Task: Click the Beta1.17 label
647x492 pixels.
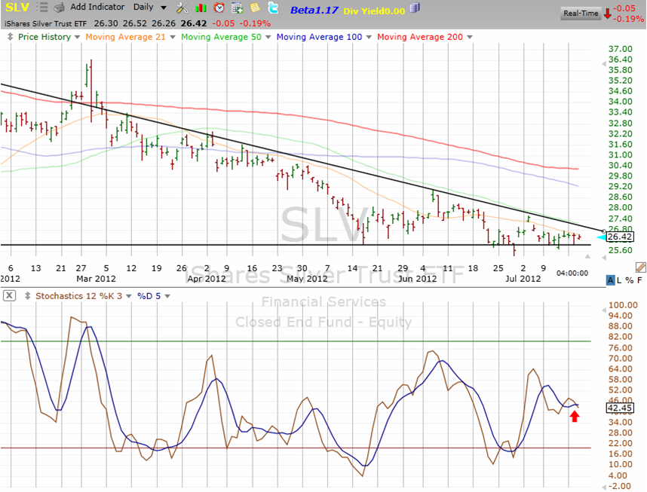Action: point(314,11)
